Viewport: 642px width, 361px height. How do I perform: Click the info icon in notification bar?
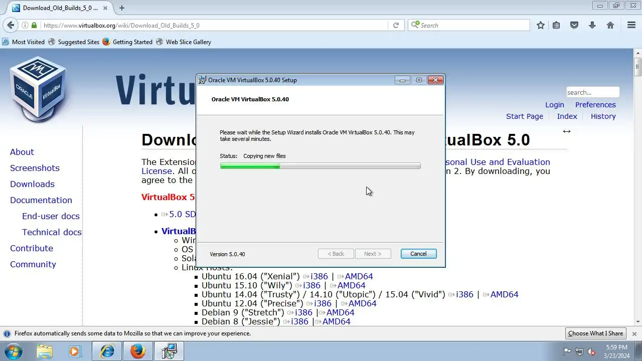[x=7, y=333]
